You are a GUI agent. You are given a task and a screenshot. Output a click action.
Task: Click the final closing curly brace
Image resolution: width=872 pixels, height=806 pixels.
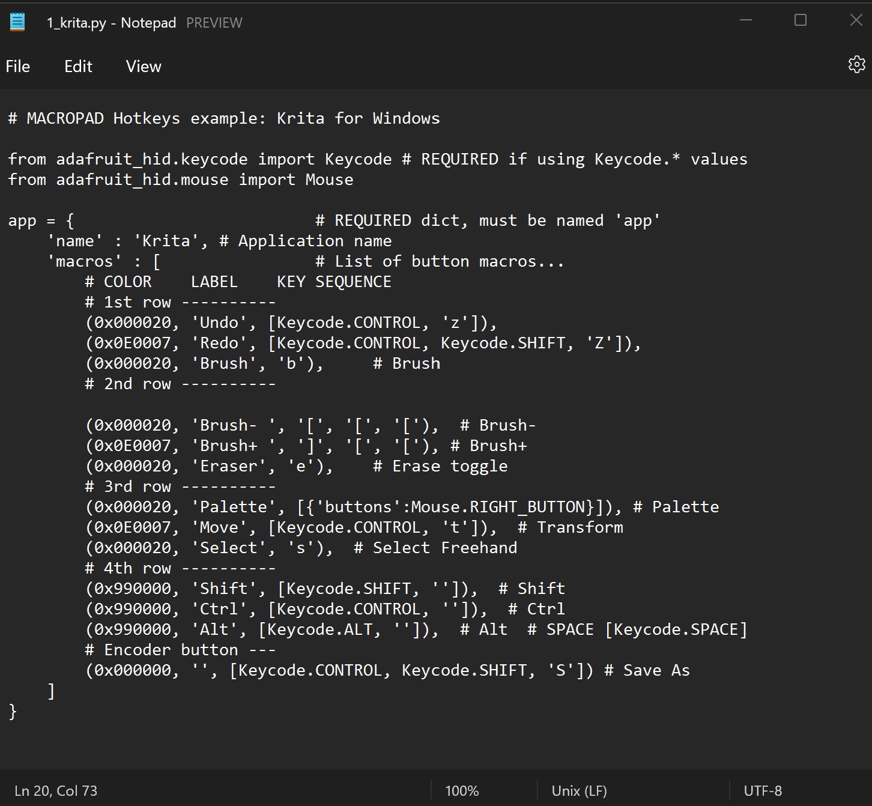13,712
